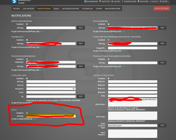Enable the NMA (Android) checkbox
This screenshot has width=176, height=140.
coord(109,24)
